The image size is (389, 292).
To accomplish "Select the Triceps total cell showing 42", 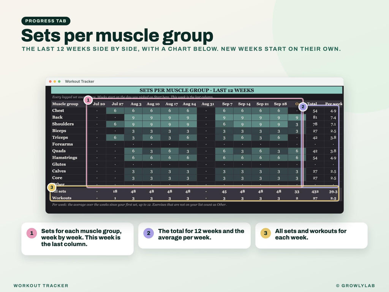I will 315,138.
